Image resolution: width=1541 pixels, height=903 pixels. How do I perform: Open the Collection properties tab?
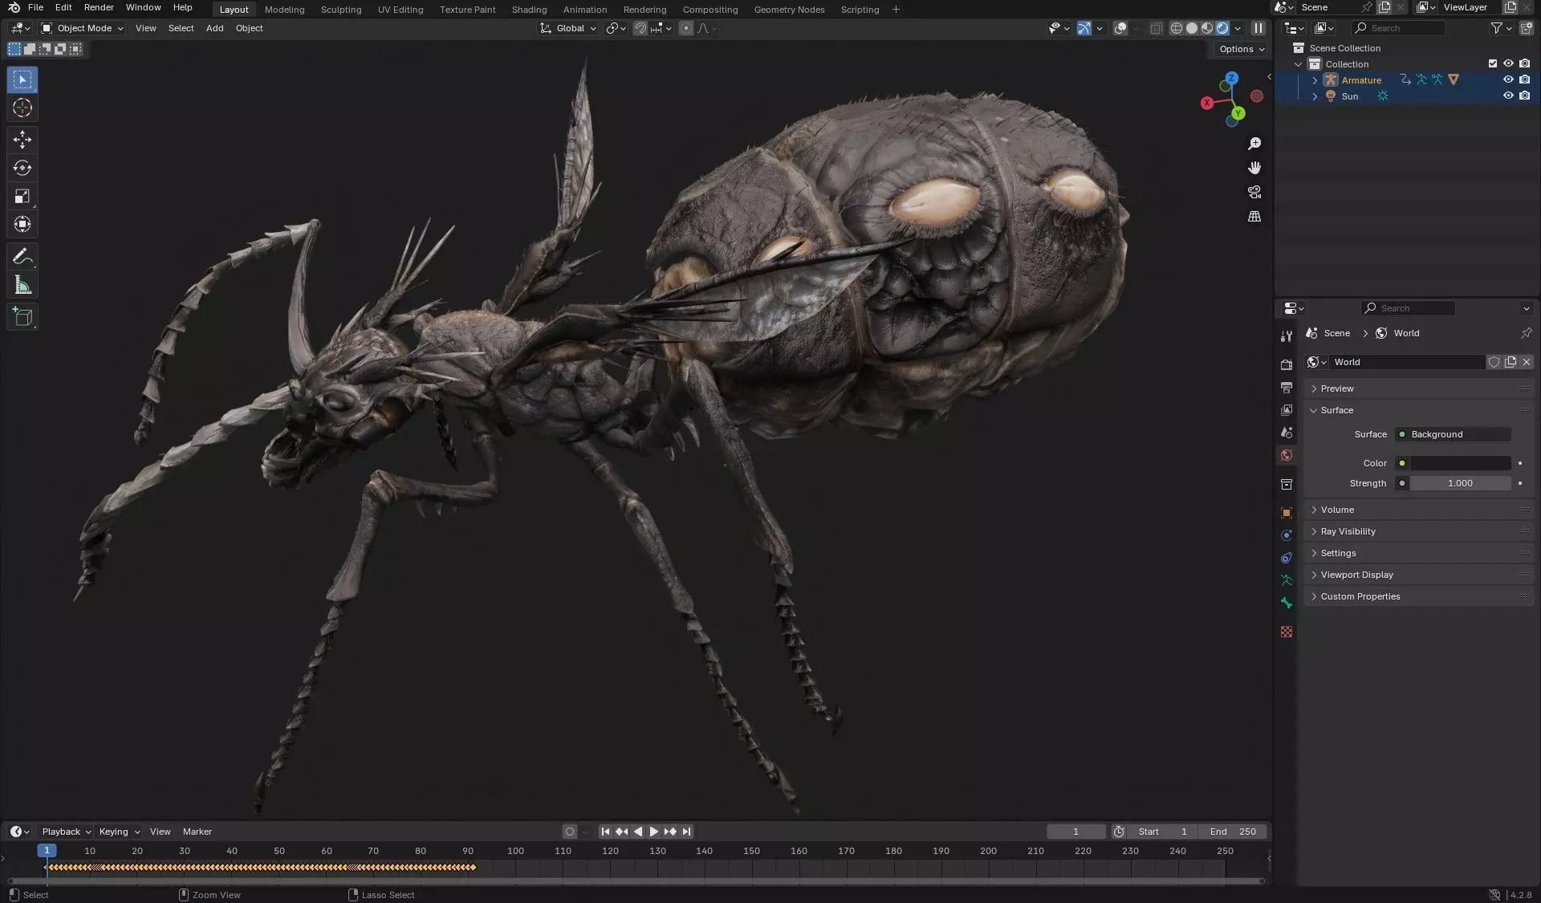(1287, 484)
